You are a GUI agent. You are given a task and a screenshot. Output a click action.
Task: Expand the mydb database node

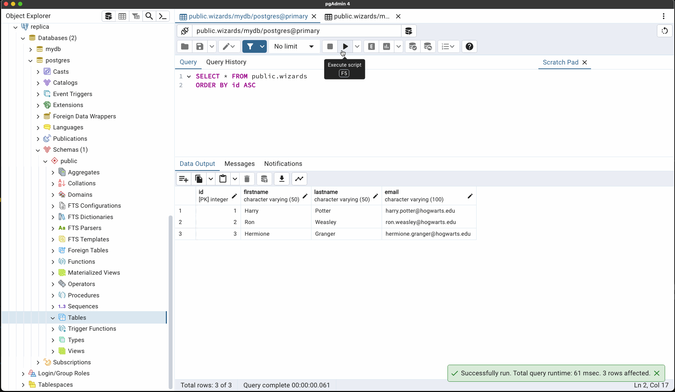point(30,49)
